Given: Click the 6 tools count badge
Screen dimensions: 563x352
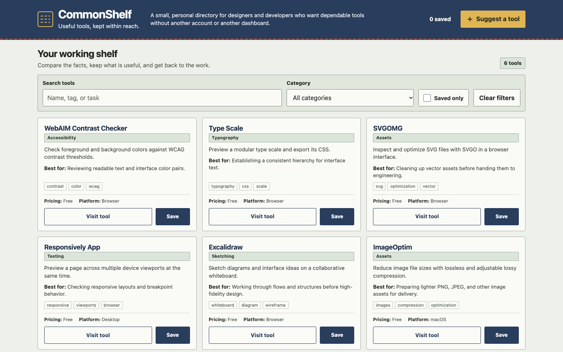Looking at the screenshot, I should pyautogui.click(x=513, y=63).
